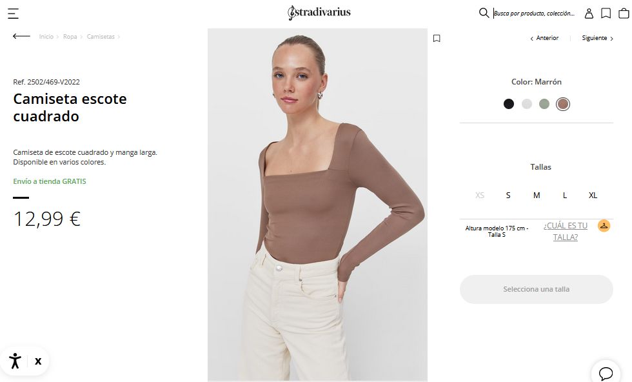
Task: Go to the Siguiente product
Action: [x=597, y=38]
